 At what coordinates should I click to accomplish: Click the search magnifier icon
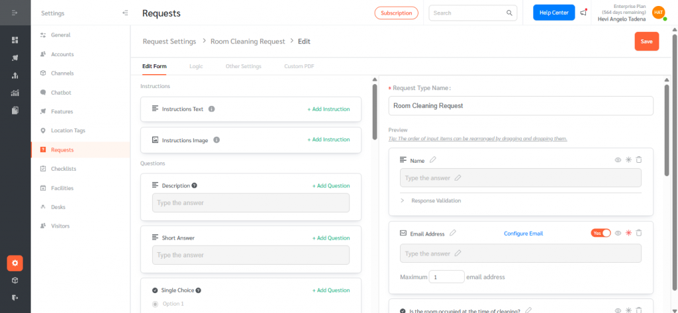(509, 13)
